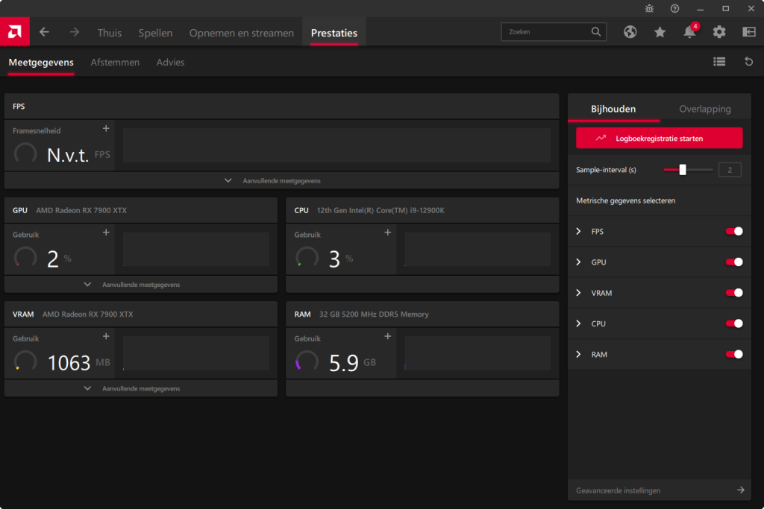Disable GPU tracking toggle
Screen dimensions: 764x509
[x=734, y=262]
